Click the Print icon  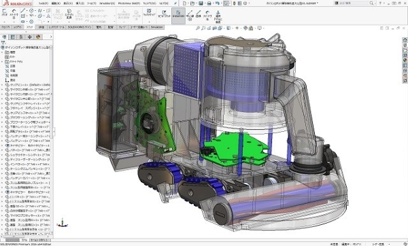209,3
